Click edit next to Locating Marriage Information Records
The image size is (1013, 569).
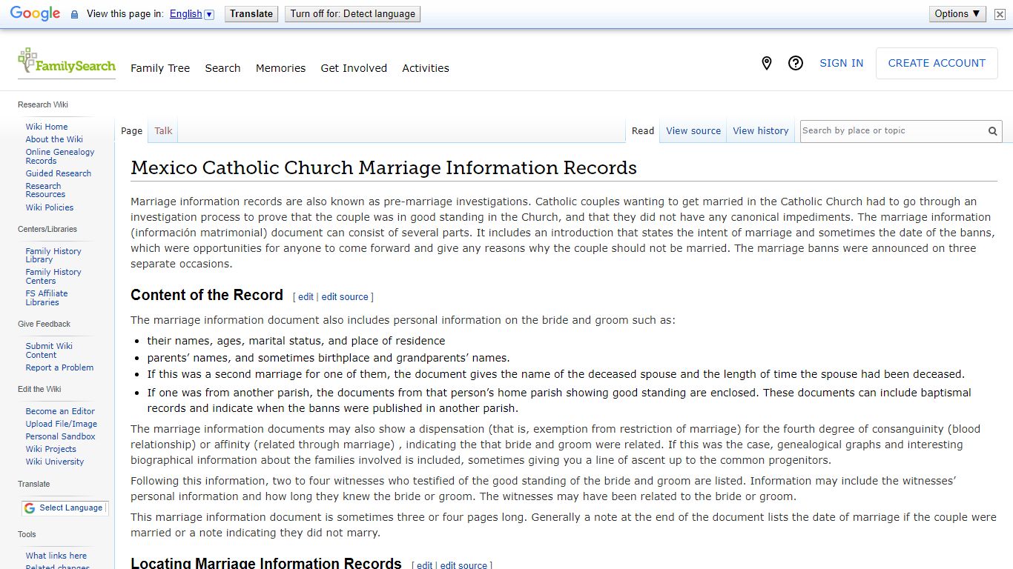point(424,565)
